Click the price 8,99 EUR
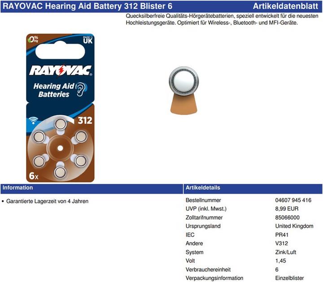The image size is (323, 282). click(x=287, y=209)
